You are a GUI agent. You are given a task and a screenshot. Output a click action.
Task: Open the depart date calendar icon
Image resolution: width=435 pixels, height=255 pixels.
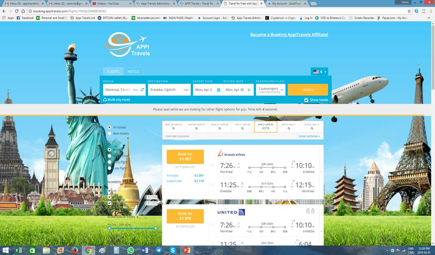218,90
